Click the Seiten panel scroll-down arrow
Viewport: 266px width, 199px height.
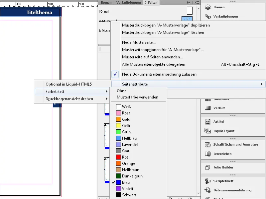(199, 193)
